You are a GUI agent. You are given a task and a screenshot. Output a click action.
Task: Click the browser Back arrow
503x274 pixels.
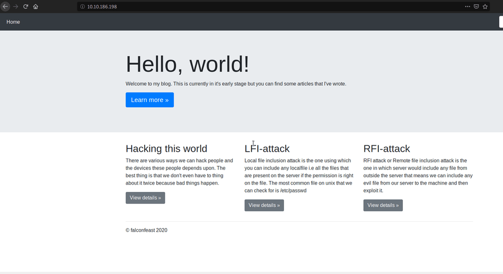click(5, 6)
